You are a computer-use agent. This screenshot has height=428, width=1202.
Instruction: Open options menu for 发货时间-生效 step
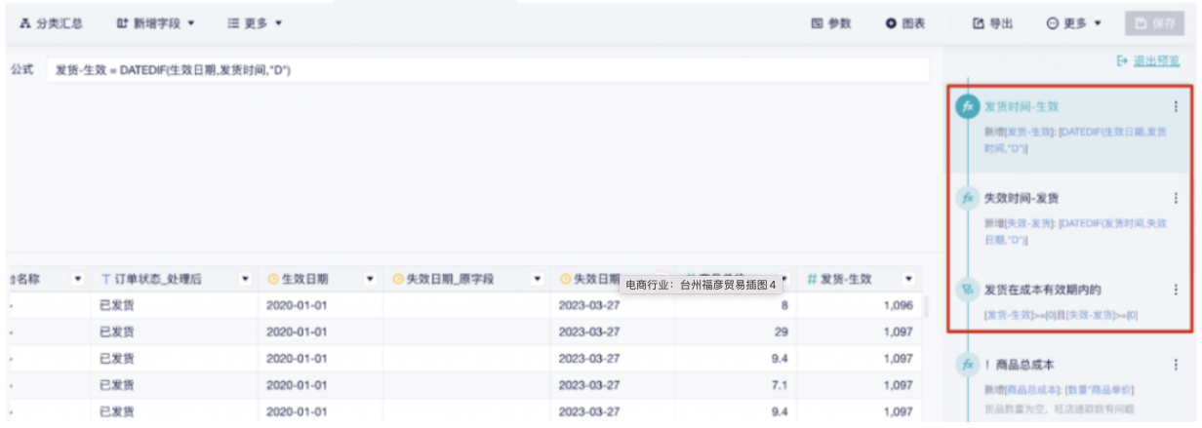coord(1176,107)
